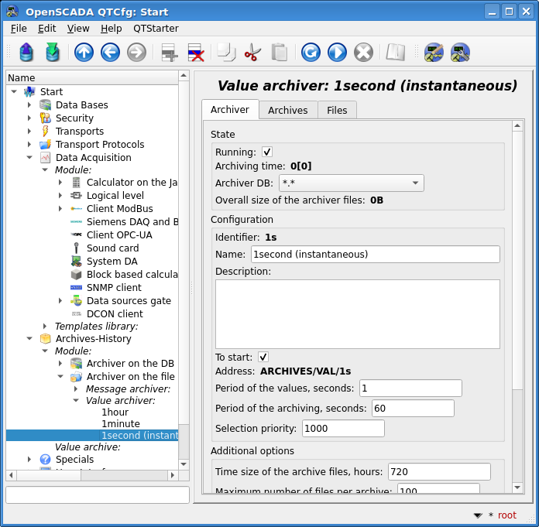This screenshot has height=527, width=539.
Task: Click Period of the archiving field
Action: [x=413, y=408]
